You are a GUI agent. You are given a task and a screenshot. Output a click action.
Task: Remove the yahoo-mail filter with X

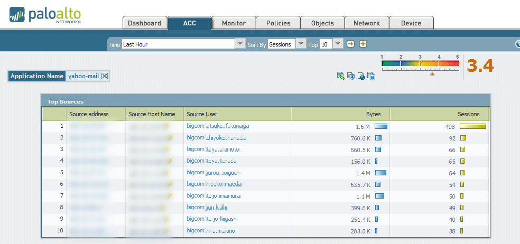(x=105, y=76)
